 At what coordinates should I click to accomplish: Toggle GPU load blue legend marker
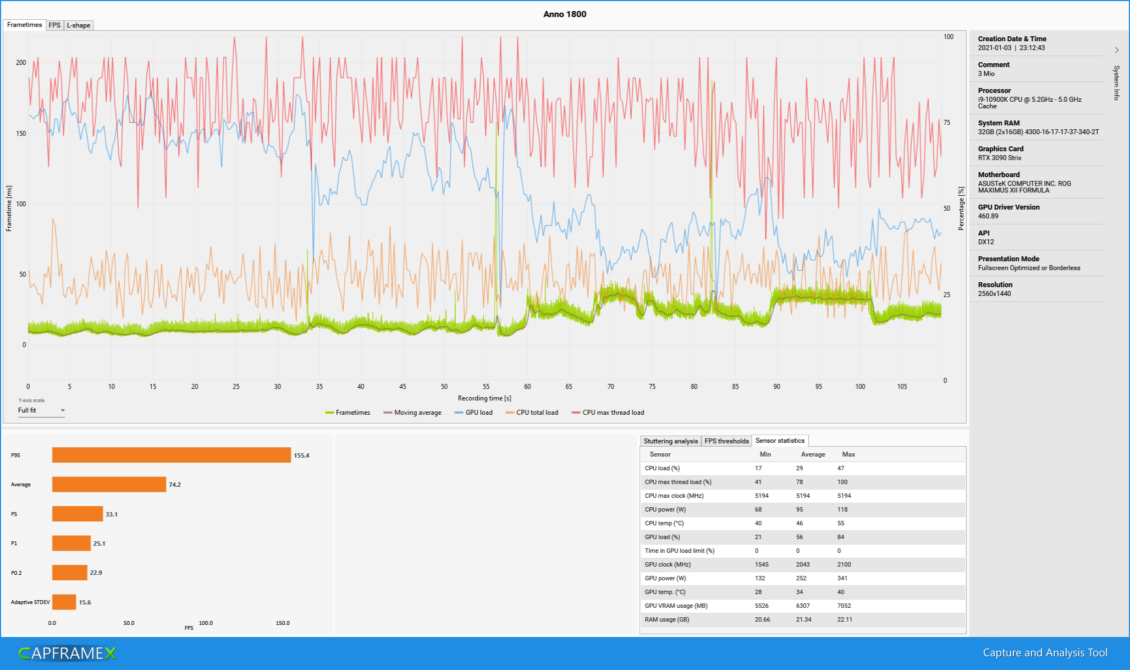point(459,413)
